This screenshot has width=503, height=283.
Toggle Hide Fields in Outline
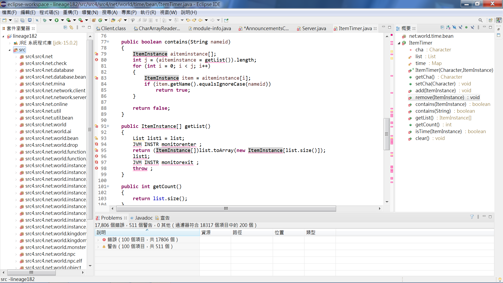pos(454,28)
